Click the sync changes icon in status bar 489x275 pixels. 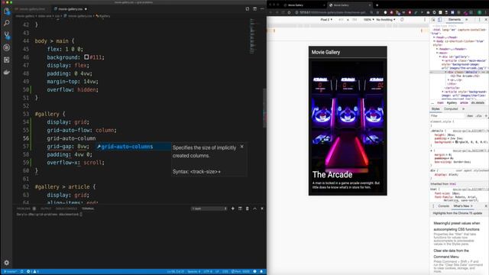click(22, 272)
